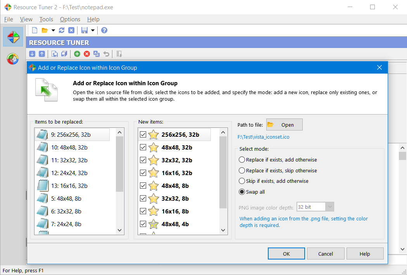
Task: Click the main window's right scrollbar up arrow
Action: [403, 148]
